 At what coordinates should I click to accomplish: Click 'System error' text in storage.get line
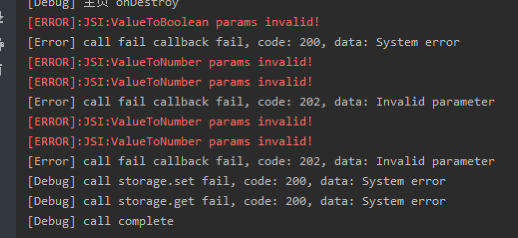404,201
